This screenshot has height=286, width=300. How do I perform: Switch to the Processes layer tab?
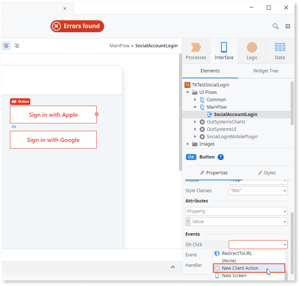pyautogui.click(x=196, y=51)
